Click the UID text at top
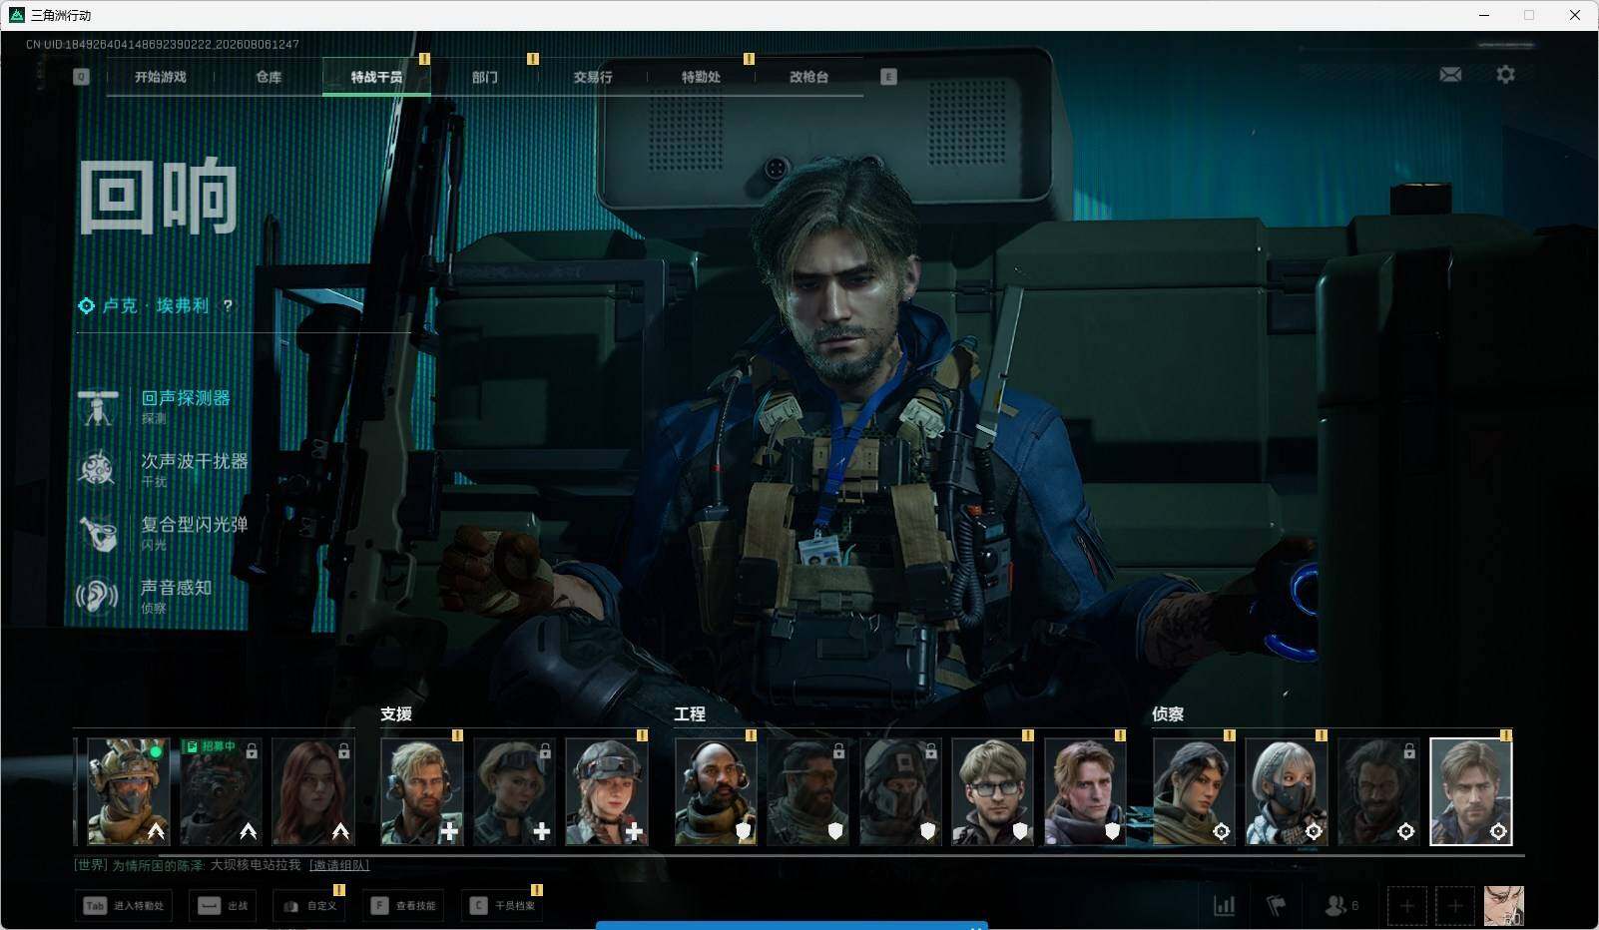 coord(163,44)
